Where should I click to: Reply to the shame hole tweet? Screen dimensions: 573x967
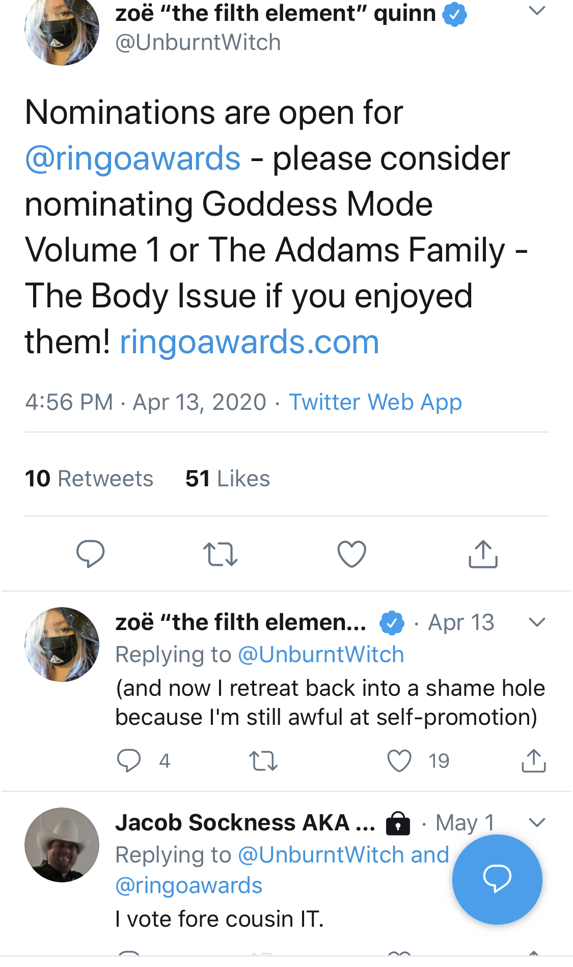tap(129, 761)
